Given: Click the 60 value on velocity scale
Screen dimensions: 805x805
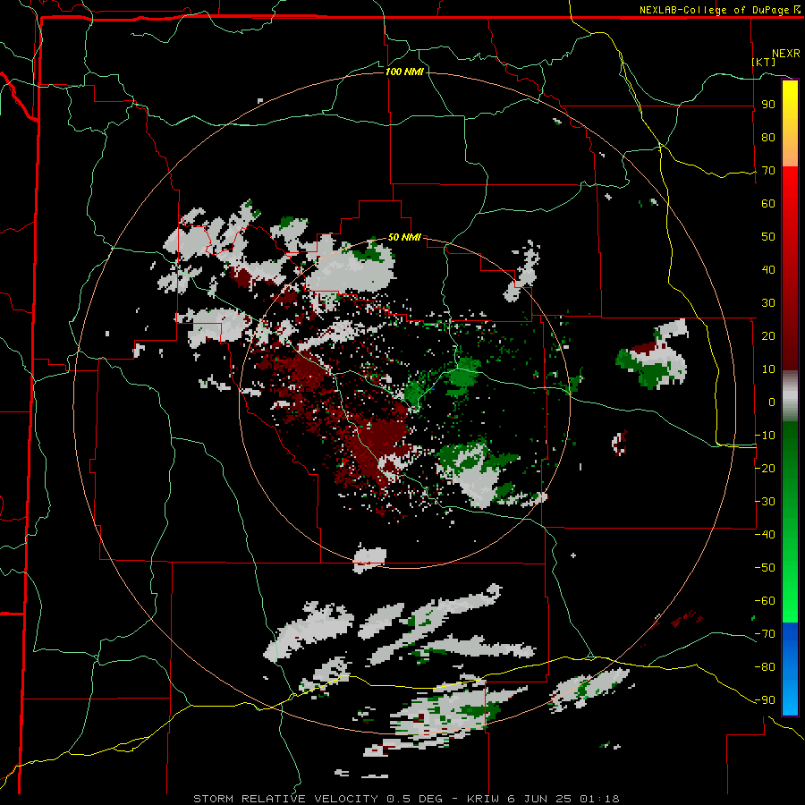Looking at the screenshot, I should point(768,203).
